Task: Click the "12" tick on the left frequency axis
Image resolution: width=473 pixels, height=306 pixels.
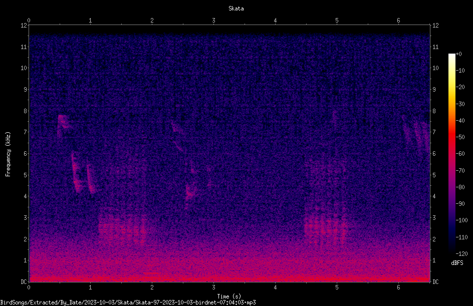Action: [24, 26]
